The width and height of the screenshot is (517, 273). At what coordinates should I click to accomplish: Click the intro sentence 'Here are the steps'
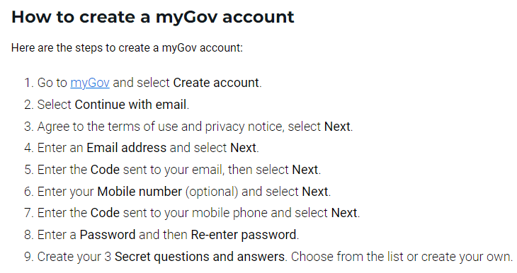pyautogui.click(x=127, y=48)
